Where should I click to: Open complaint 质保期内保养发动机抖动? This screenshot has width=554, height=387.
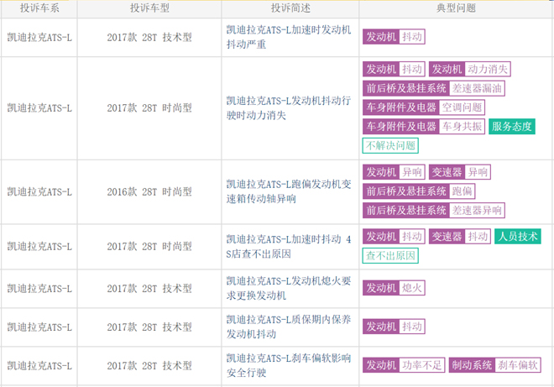[x=289, y=327]
